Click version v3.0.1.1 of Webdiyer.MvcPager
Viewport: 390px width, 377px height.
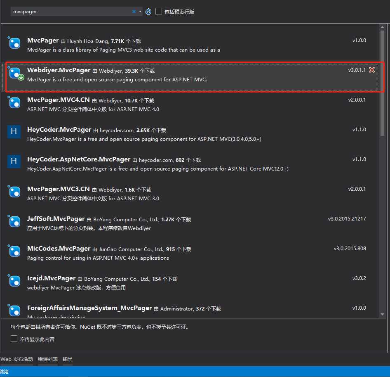tap(357, 70)
